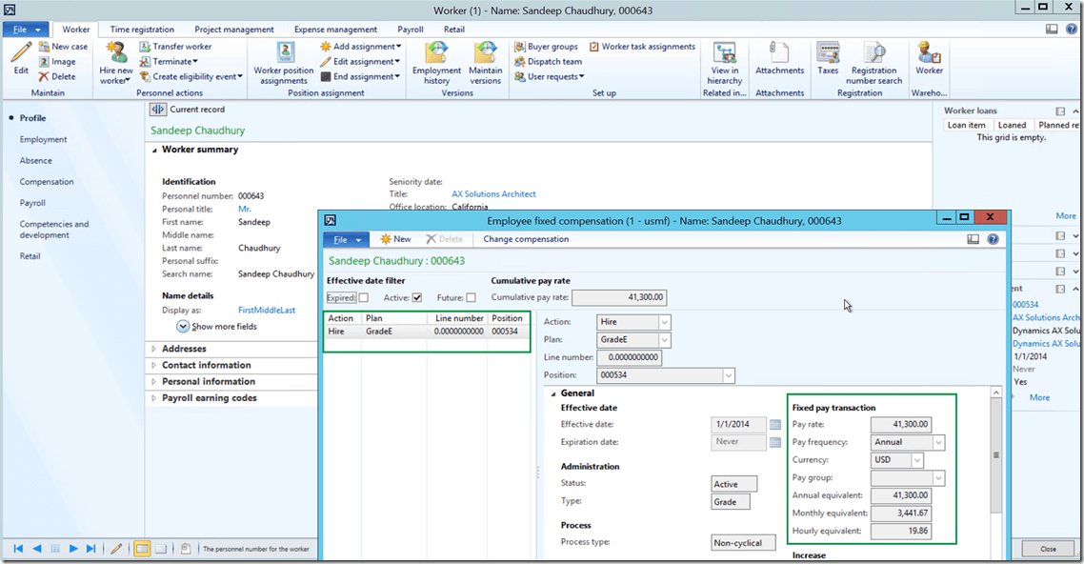Uncheck the Active filter checkbox

tap(416, 298)
